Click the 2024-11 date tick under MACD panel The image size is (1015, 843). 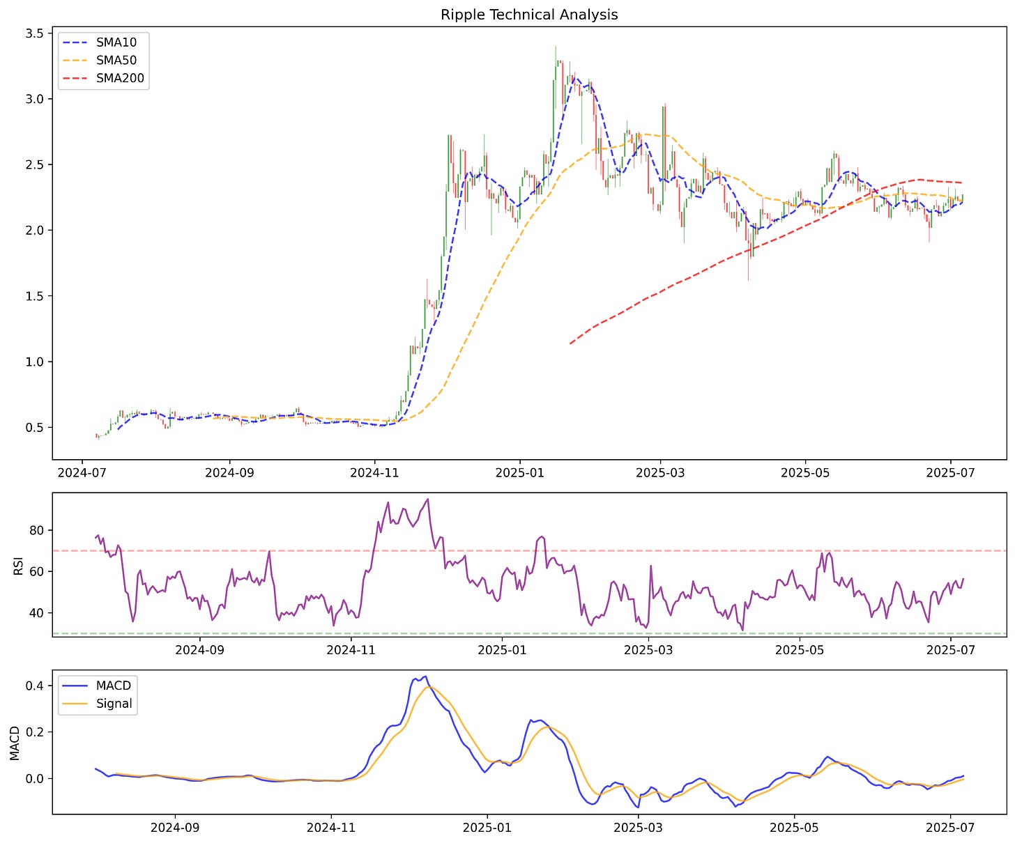click(x=331, y=827)
